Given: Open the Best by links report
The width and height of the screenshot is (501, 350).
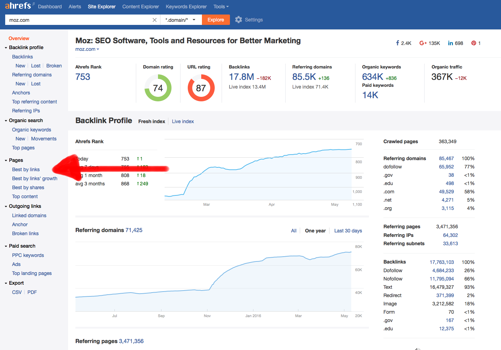Looking at the screenshot, I should (x=26, y=169).
